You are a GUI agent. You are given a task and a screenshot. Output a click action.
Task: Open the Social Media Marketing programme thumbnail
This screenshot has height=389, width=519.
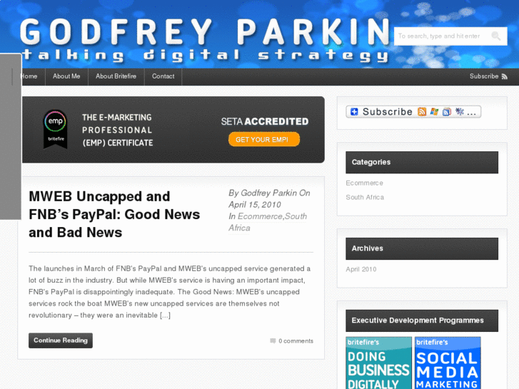pos(448,363)
